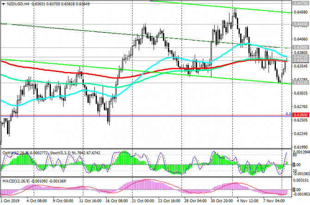Screen dimensions: 310x205
Task: Click the 7 Nov 04:00 time label
Action: coord(274,201)
